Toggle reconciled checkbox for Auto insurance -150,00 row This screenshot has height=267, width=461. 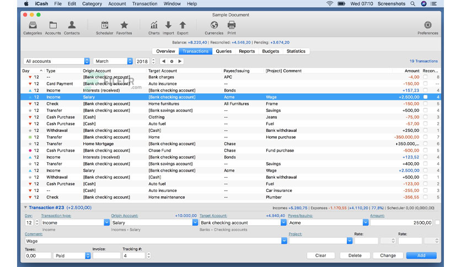[425, 83]
